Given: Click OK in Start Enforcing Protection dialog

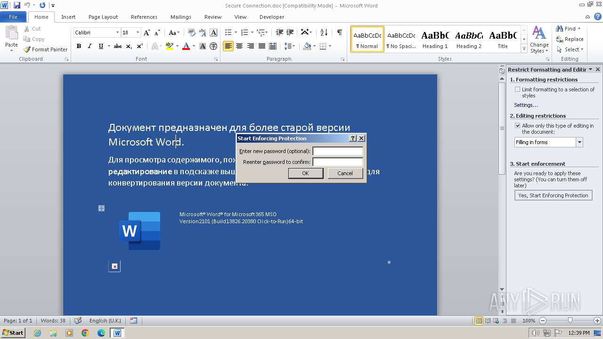Looking at the screenshot, I should pyautogui.click(x=305, y=173).
